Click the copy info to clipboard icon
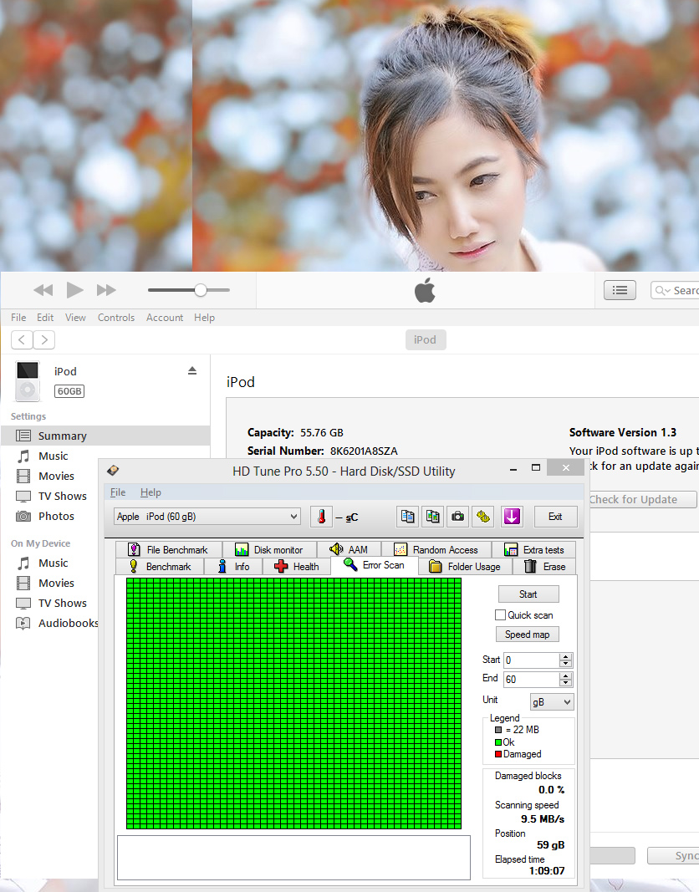 point(407,517)
